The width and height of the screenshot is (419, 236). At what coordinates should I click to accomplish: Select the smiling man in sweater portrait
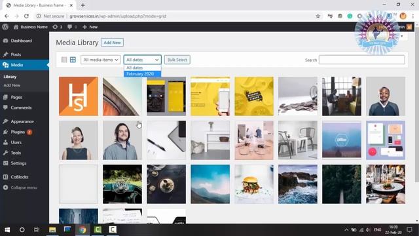(386, 96)
